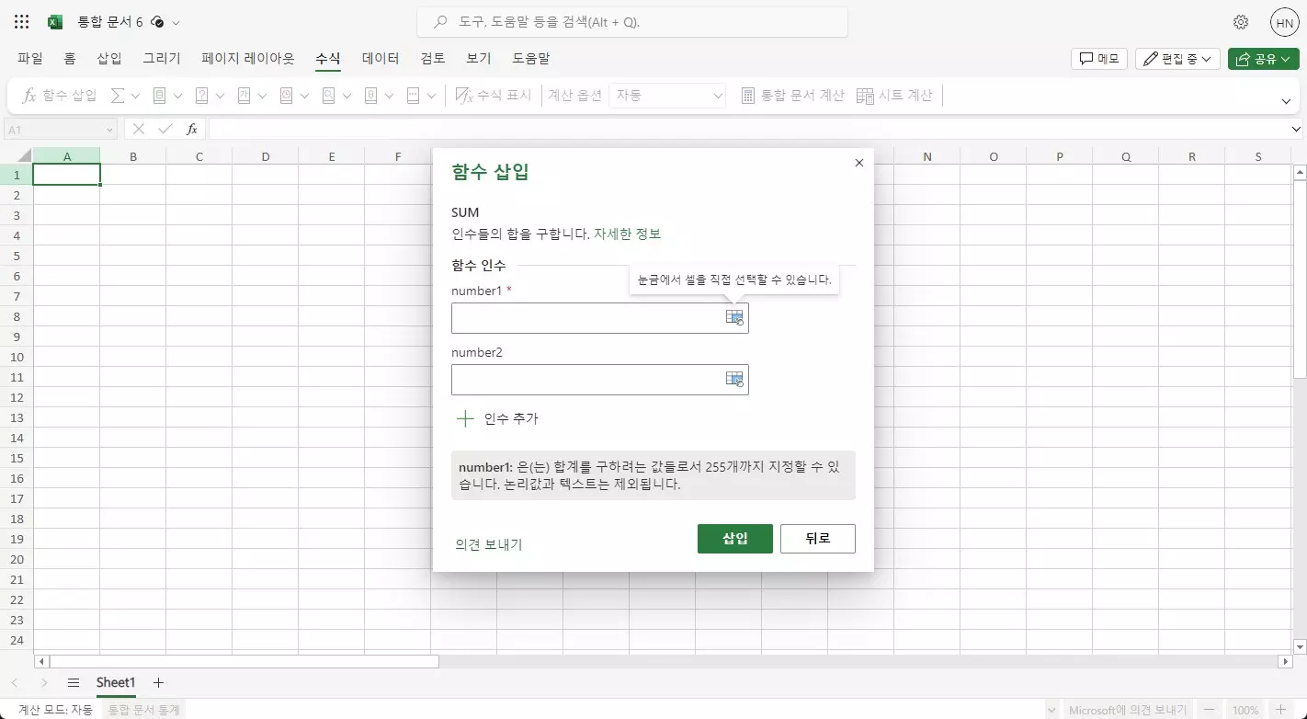This screenshot has height=719, width=1307.
Task: Toggle 수식 표시 show formulas
Action: (x=494, y=96)
